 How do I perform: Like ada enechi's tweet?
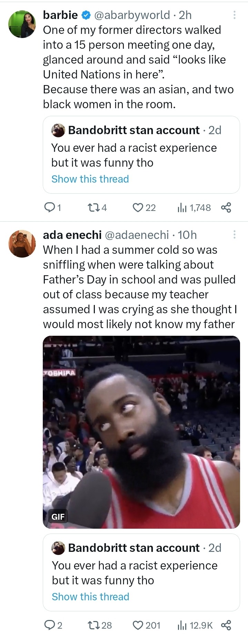138,625
